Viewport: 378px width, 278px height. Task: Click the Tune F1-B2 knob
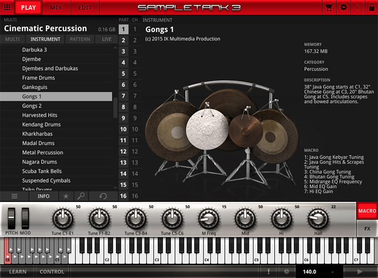pyautogui.click(x=99, y=219)
